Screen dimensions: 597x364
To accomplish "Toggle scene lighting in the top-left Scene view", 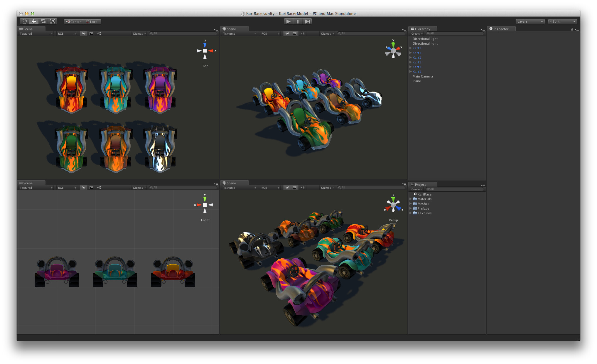I will [84, 33].
